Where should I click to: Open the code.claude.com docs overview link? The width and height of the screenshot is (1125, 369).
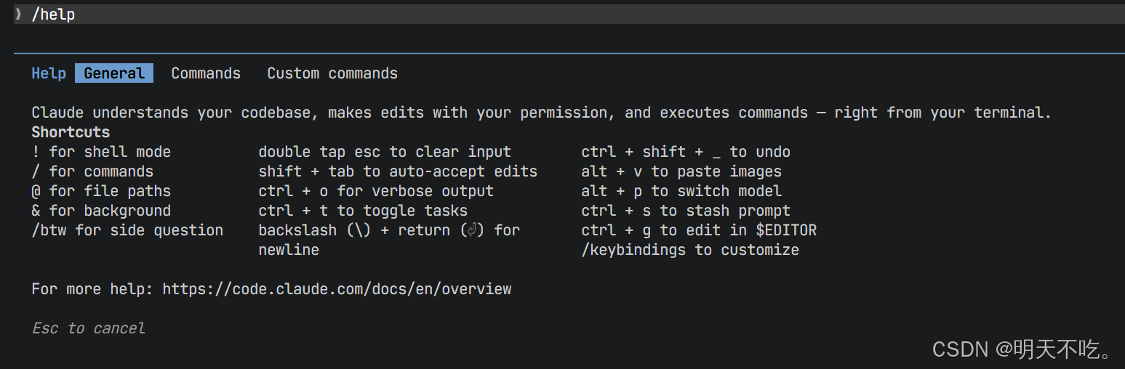pos(337,289)
